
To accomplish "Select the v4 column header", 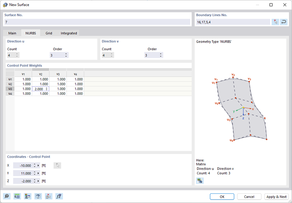I will tap(75, 74).
